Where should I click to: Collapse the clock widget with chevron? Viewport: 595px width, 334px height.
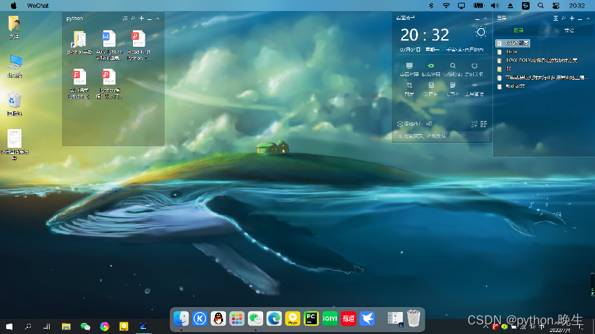(x=486, y=19)
